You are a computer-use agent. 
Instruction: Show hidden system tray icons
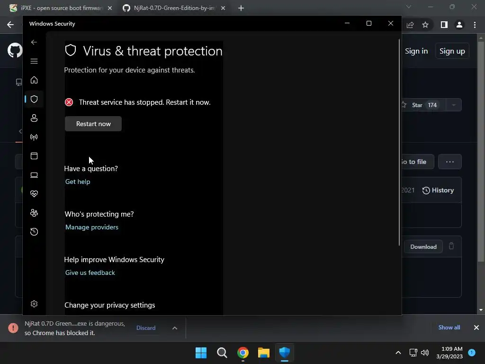(398, 353)
